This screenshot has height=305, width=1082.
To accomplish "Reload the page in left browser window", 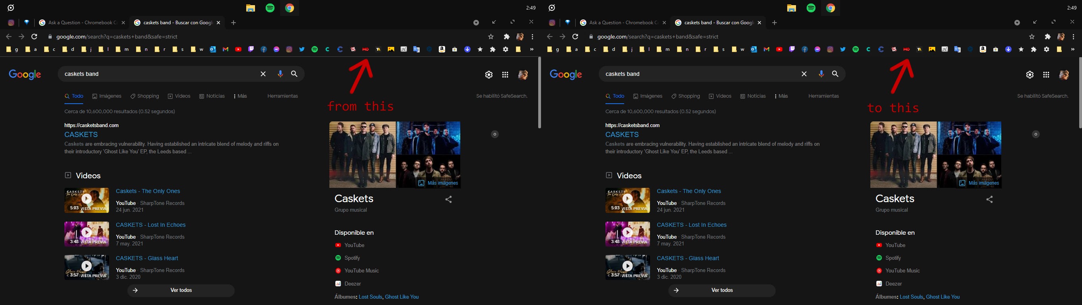I will click(x=35, y=37).
